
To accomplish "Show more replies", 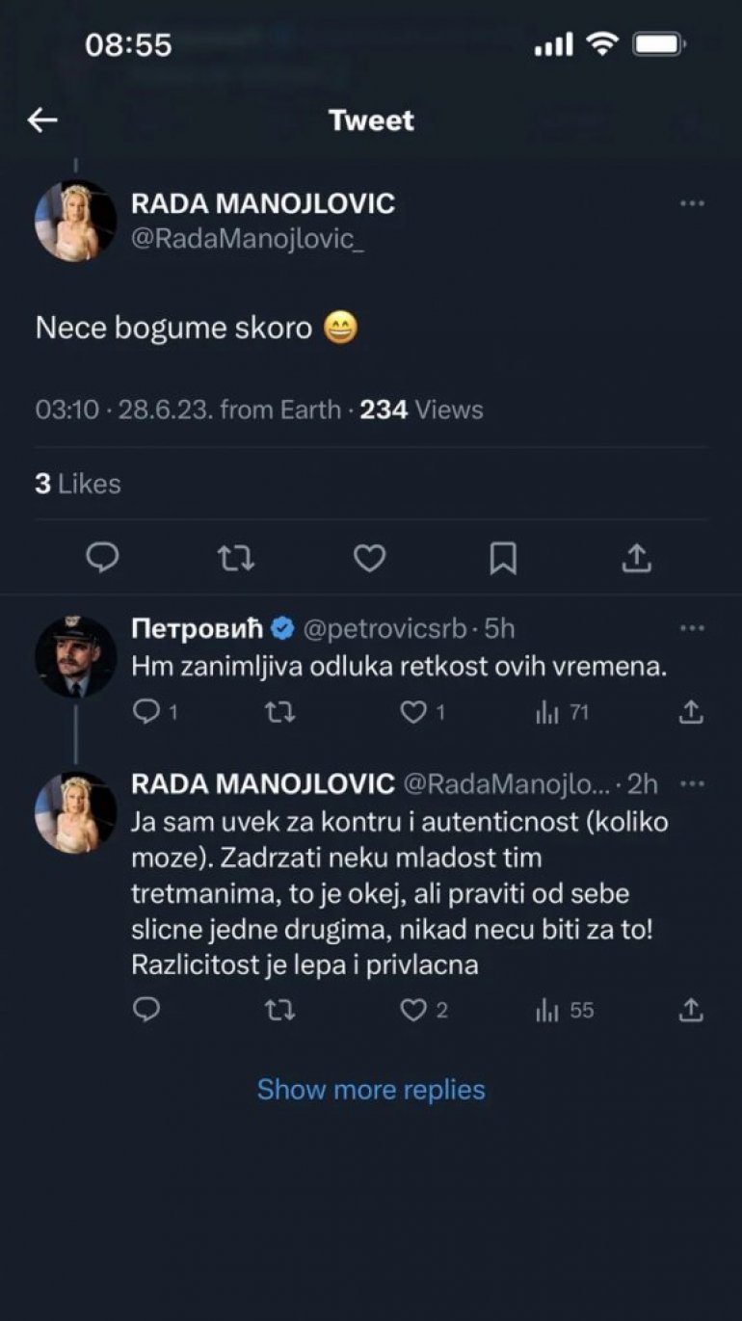I will [371, 1090].
